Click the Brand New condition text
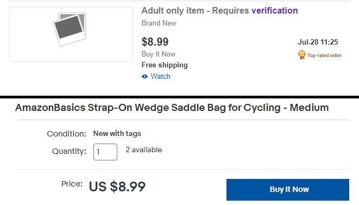The height and width of the screenshot is (205, 359). click(159, 23)
